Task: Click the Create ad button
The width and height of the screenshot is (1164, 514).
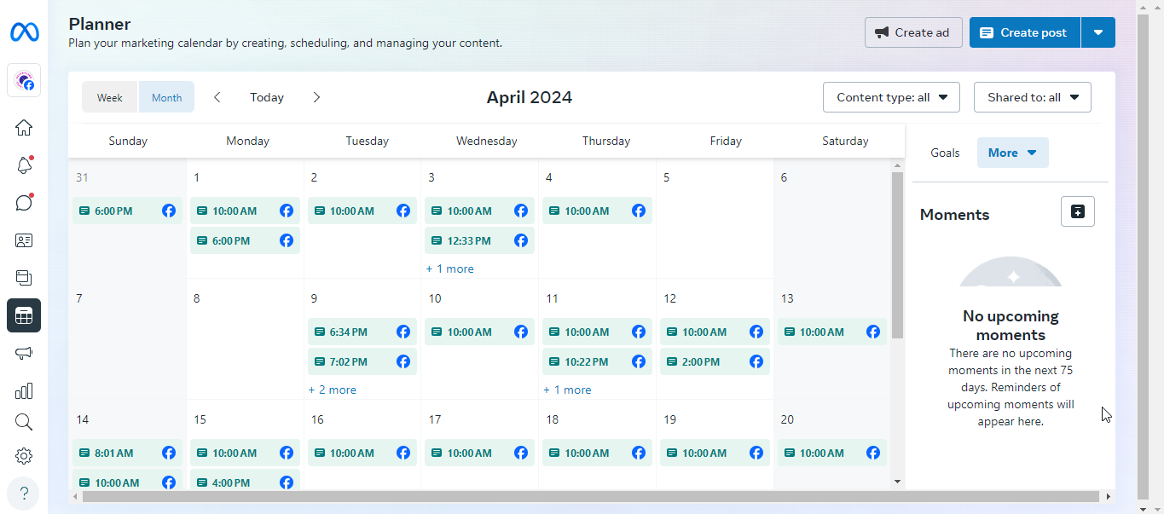Action: point(913,32)
